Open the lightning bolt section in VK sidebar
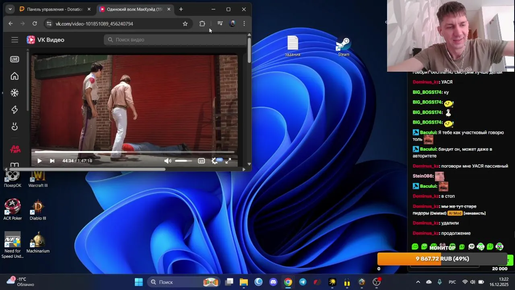 coord(14,110)
